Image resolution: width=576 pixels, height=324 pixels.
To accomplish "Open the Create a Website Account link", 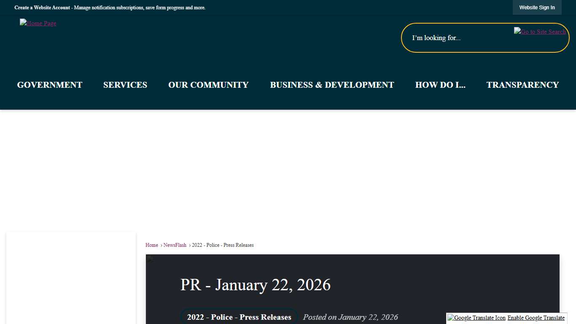I will tap(42, 8).
